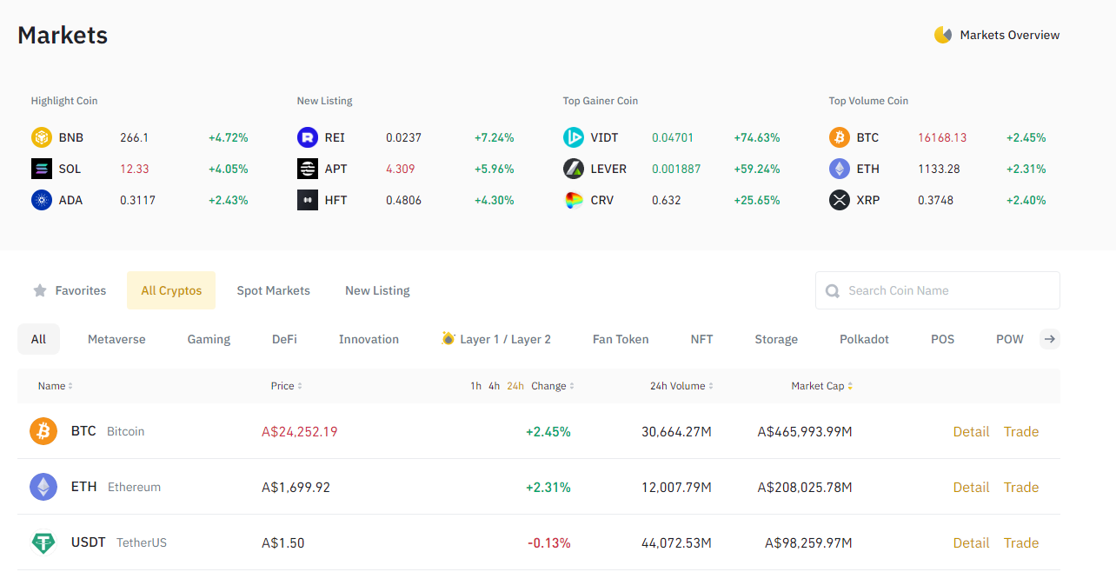Viewport: 1116px width, 572px height.
Task: Click the search magnifier icon
Action: click(833, 291)
